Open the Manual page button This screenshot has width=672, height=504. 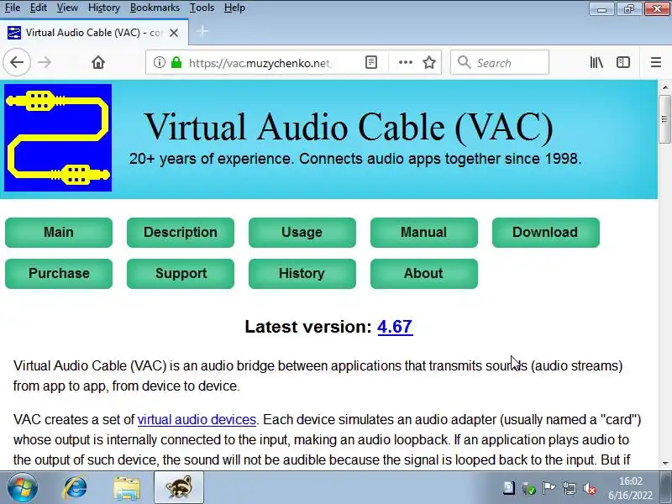point(424,233)
